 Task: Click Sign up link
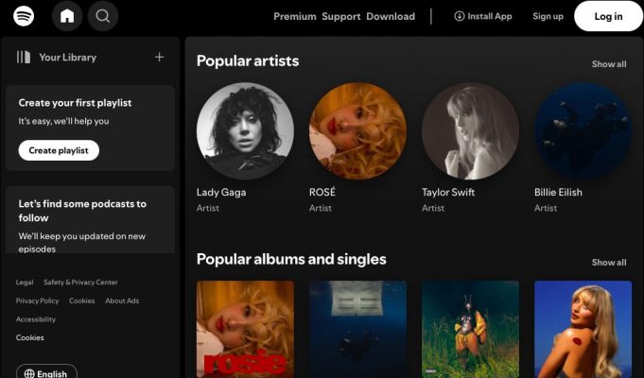(548, 16)
